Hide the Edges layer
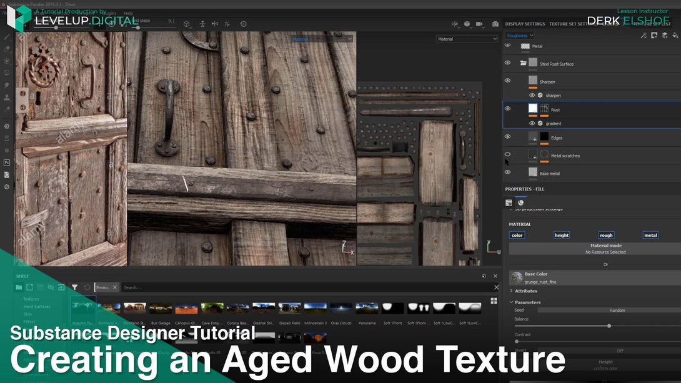The width and height of the screenshot is (681, 383). (507, 137)
